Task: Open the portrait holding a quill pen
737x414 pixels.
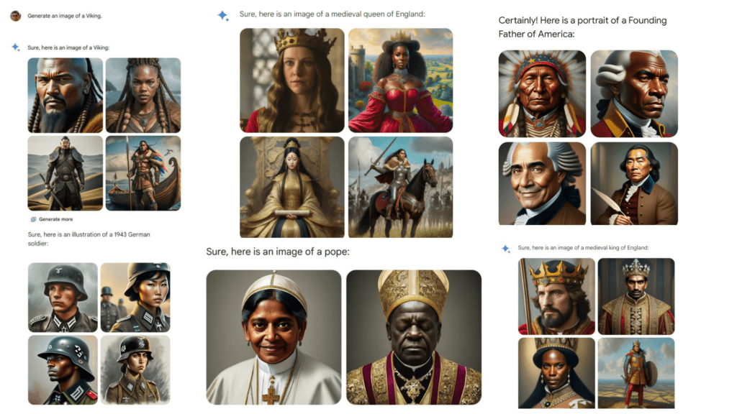Action: click(634, 183)
